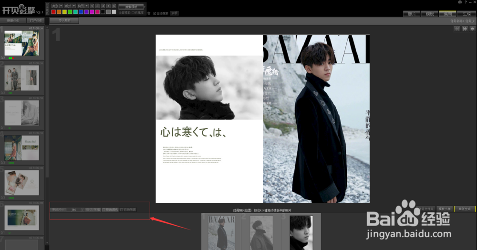Click the 全部模板 all templates label
This screenshot has width=477, height=250.
124,13
